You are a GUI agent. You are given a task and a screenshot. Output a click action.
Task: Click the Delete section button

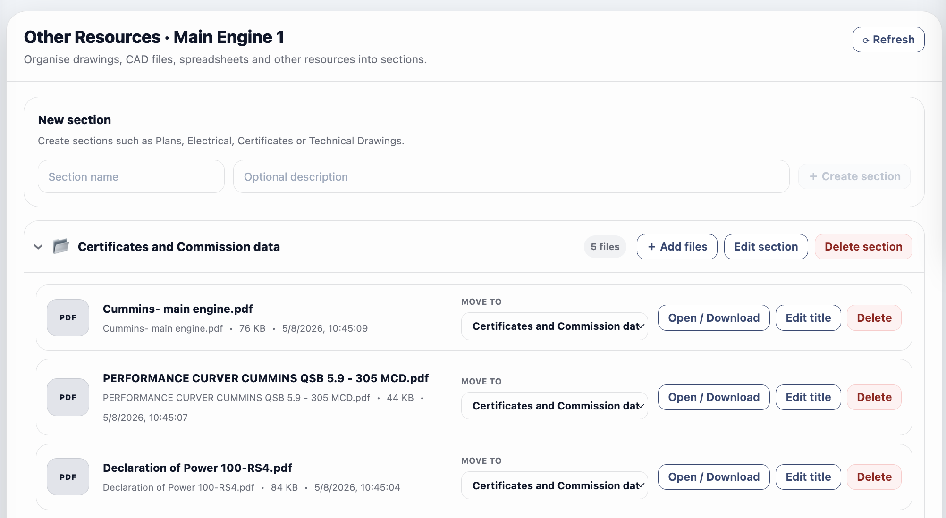coord(863,247)
